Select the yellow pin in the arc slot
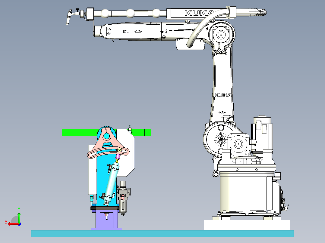325x243 pixels. pyautogui.click(x=119, y=149)
